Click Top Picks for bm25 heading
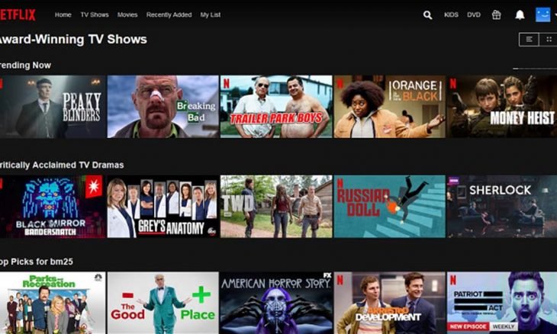This screenshot has height=334, width=557. (x=36, y=262)
